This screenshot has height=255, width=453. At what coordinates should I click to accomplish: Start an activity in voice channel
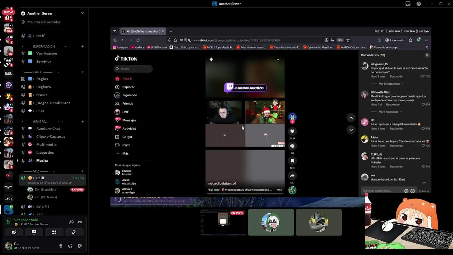point(54,232)
